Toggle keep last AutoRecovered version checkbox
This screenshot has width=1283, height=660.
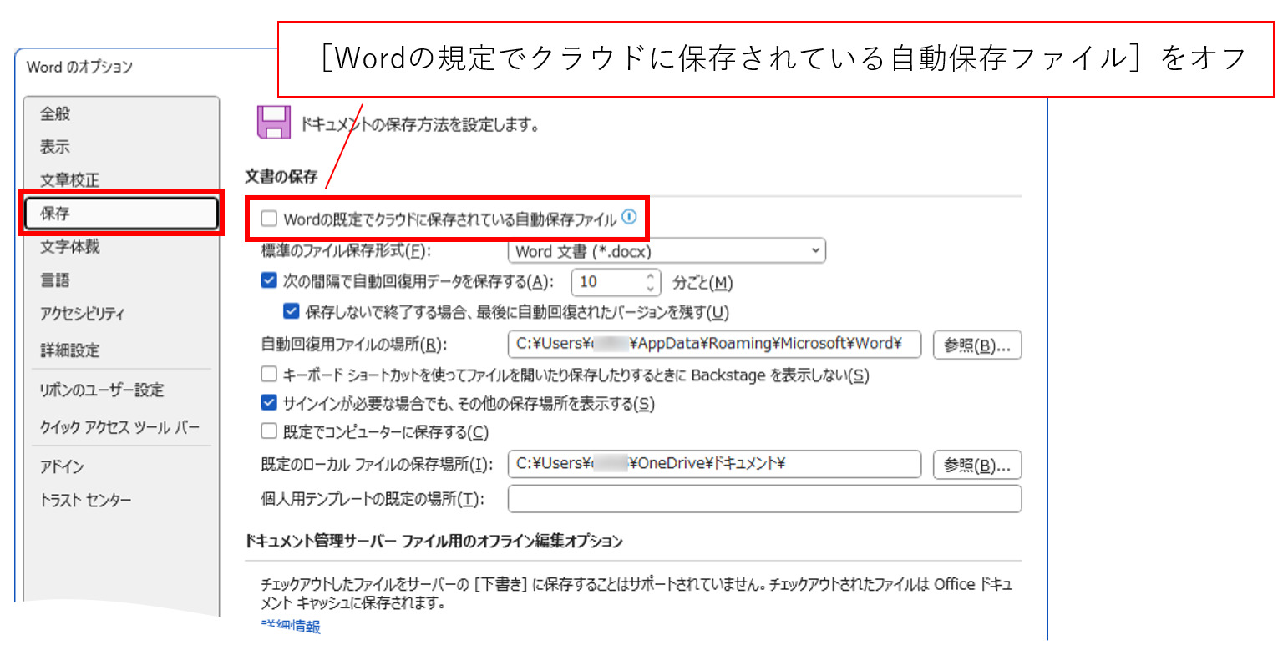pyautogui.click(x=292, y=312)
